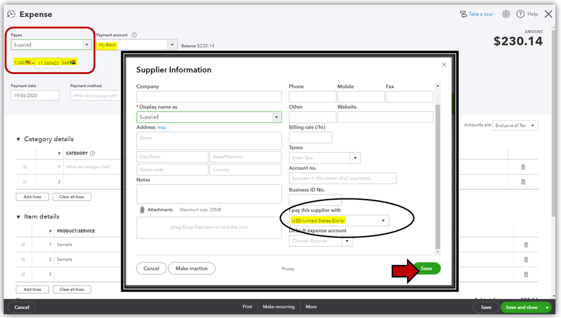
Task: Grab drag handle of item row 2
Action: (x=23, y=260)
